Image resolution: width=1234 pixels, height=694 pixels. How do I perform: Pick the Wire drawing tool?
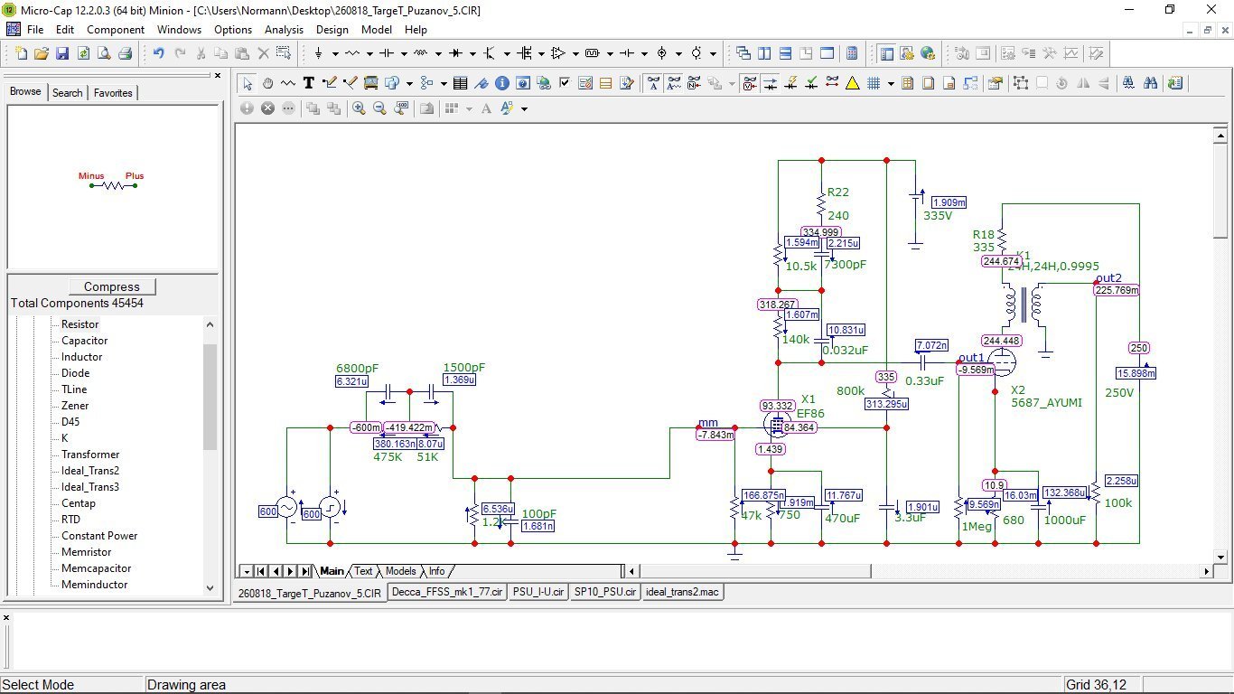point(329,83)
